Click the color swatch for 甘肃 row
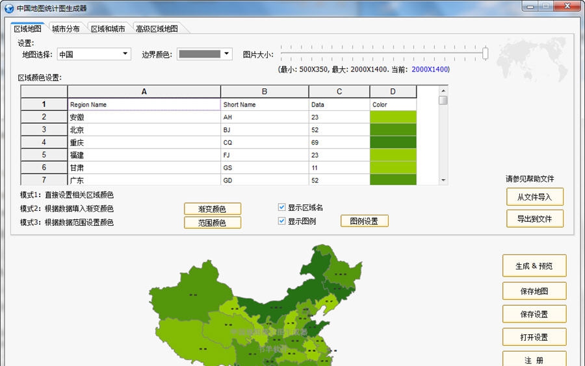 coord(393,167)
